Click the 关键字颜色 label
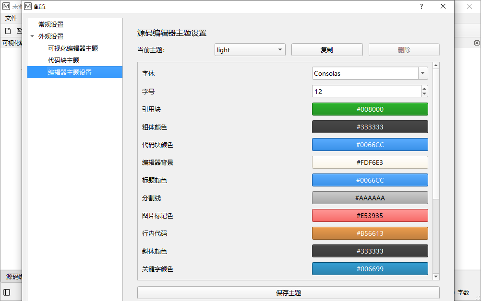 click(157, 269)
